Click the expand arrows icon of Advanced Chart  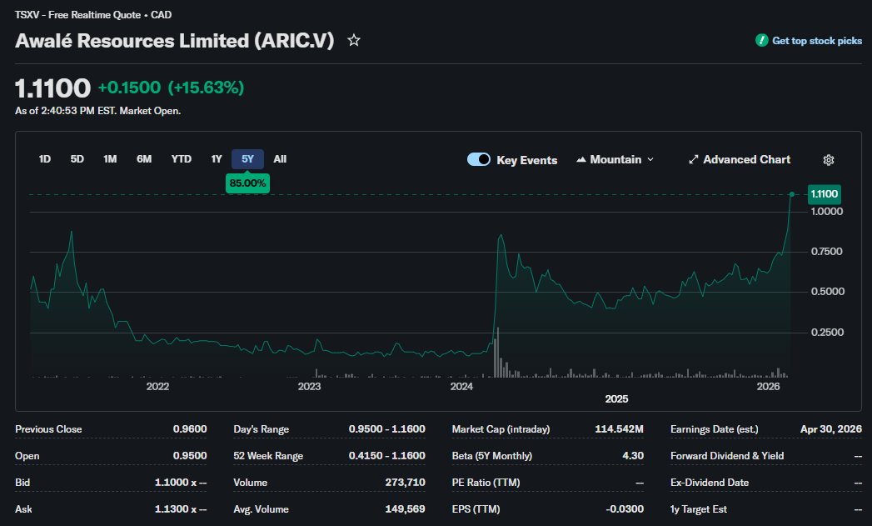point(694,160)
